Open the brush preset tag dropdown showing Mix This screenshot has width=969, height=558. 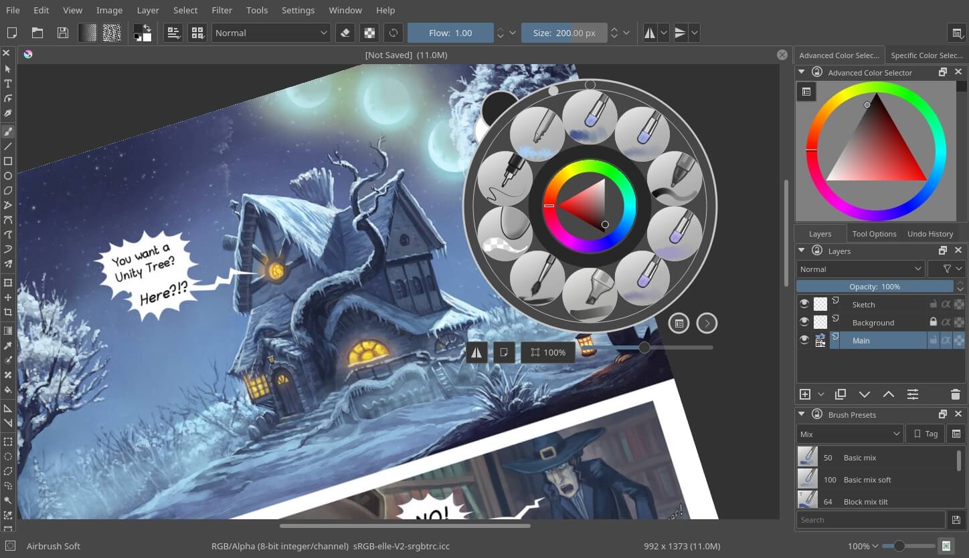coord(849,433)
